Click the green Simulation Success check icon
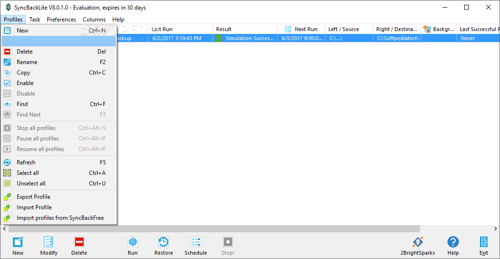500x259 pixels. point(218,38)
